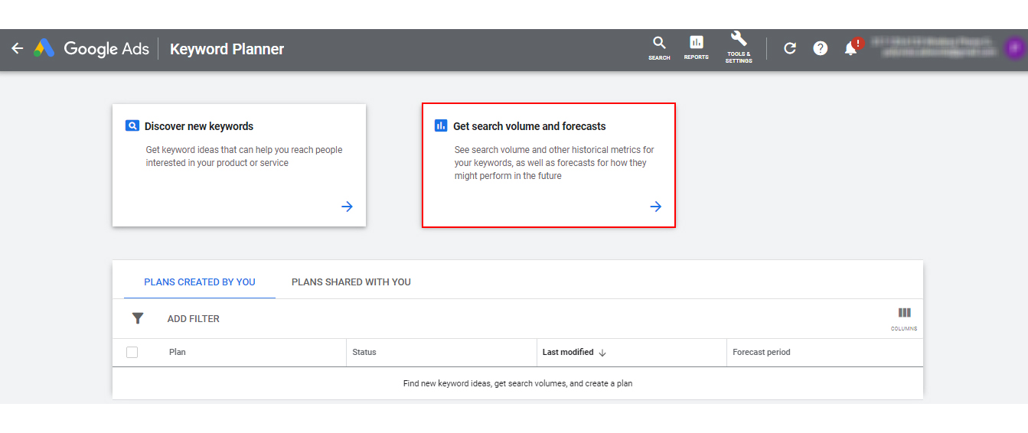Click the Plan column header

[x=178, y=353]
